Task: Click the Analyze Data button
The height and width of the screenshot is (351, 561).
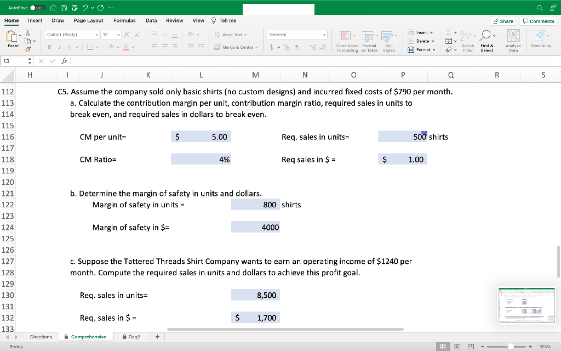Action: [x=513, y=41]
